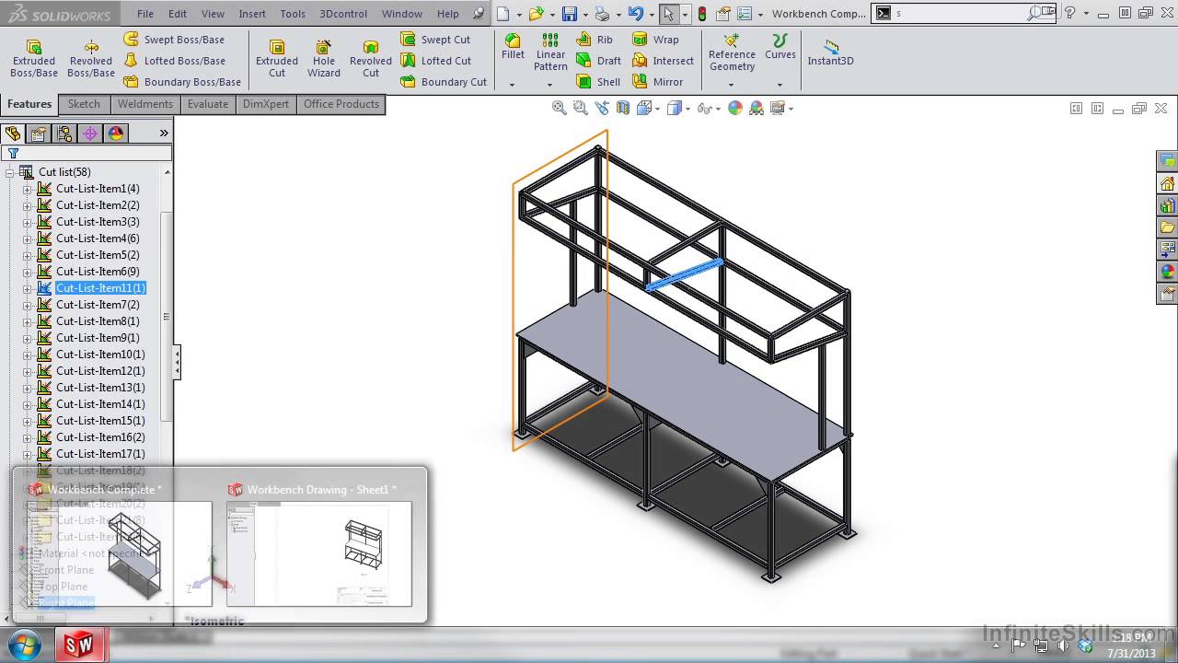This screenshot has width=1178, height=663.
Task: Click the Fillet tool
Action: (513, 48)
